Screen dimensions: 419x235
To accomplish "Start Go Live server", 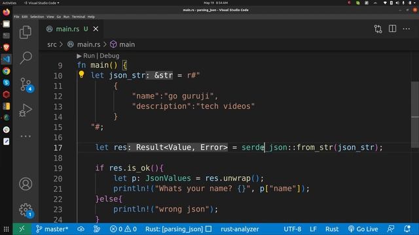I will pyautogui.click(x=363, y=229).
